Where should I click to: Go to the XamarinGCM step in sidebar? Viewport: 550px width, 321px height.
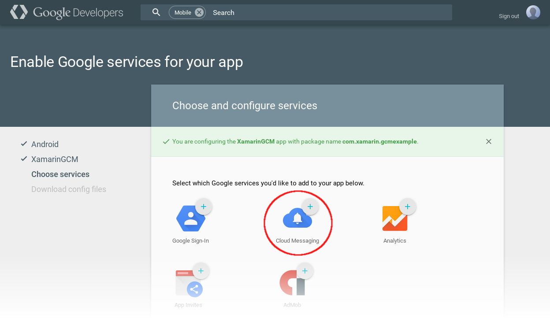tap(55, 159)
